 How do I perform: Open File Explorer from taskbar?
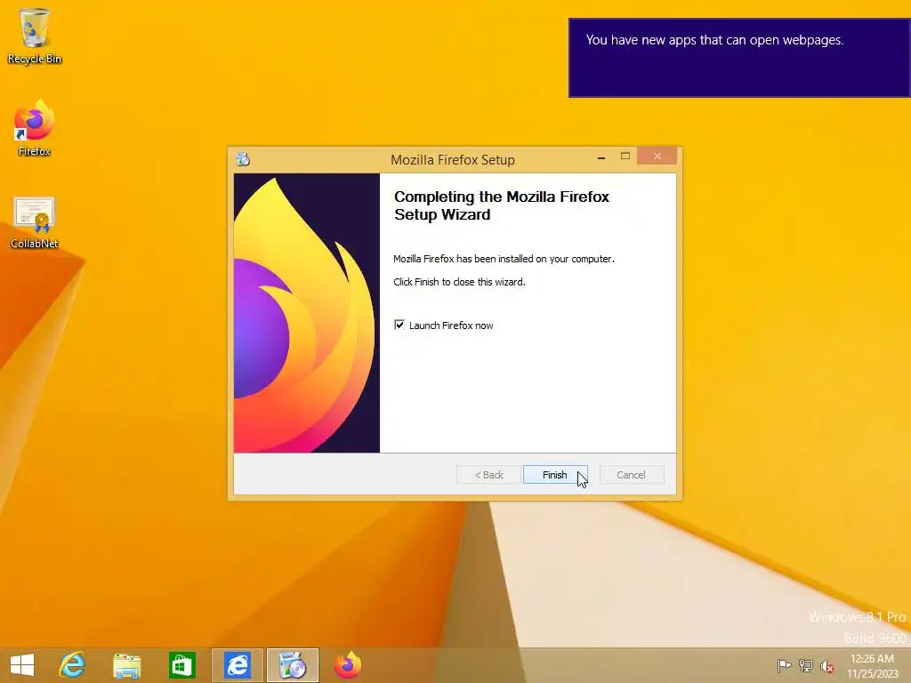coord(126,665)
